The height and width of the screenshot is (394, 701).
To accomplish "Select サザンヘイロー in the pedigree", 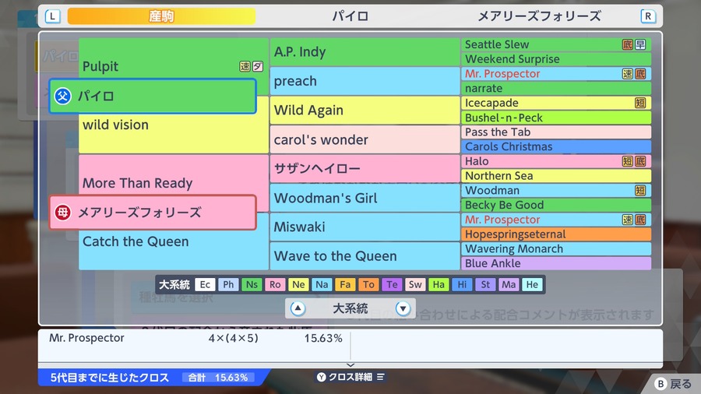I will pos(365,168).
